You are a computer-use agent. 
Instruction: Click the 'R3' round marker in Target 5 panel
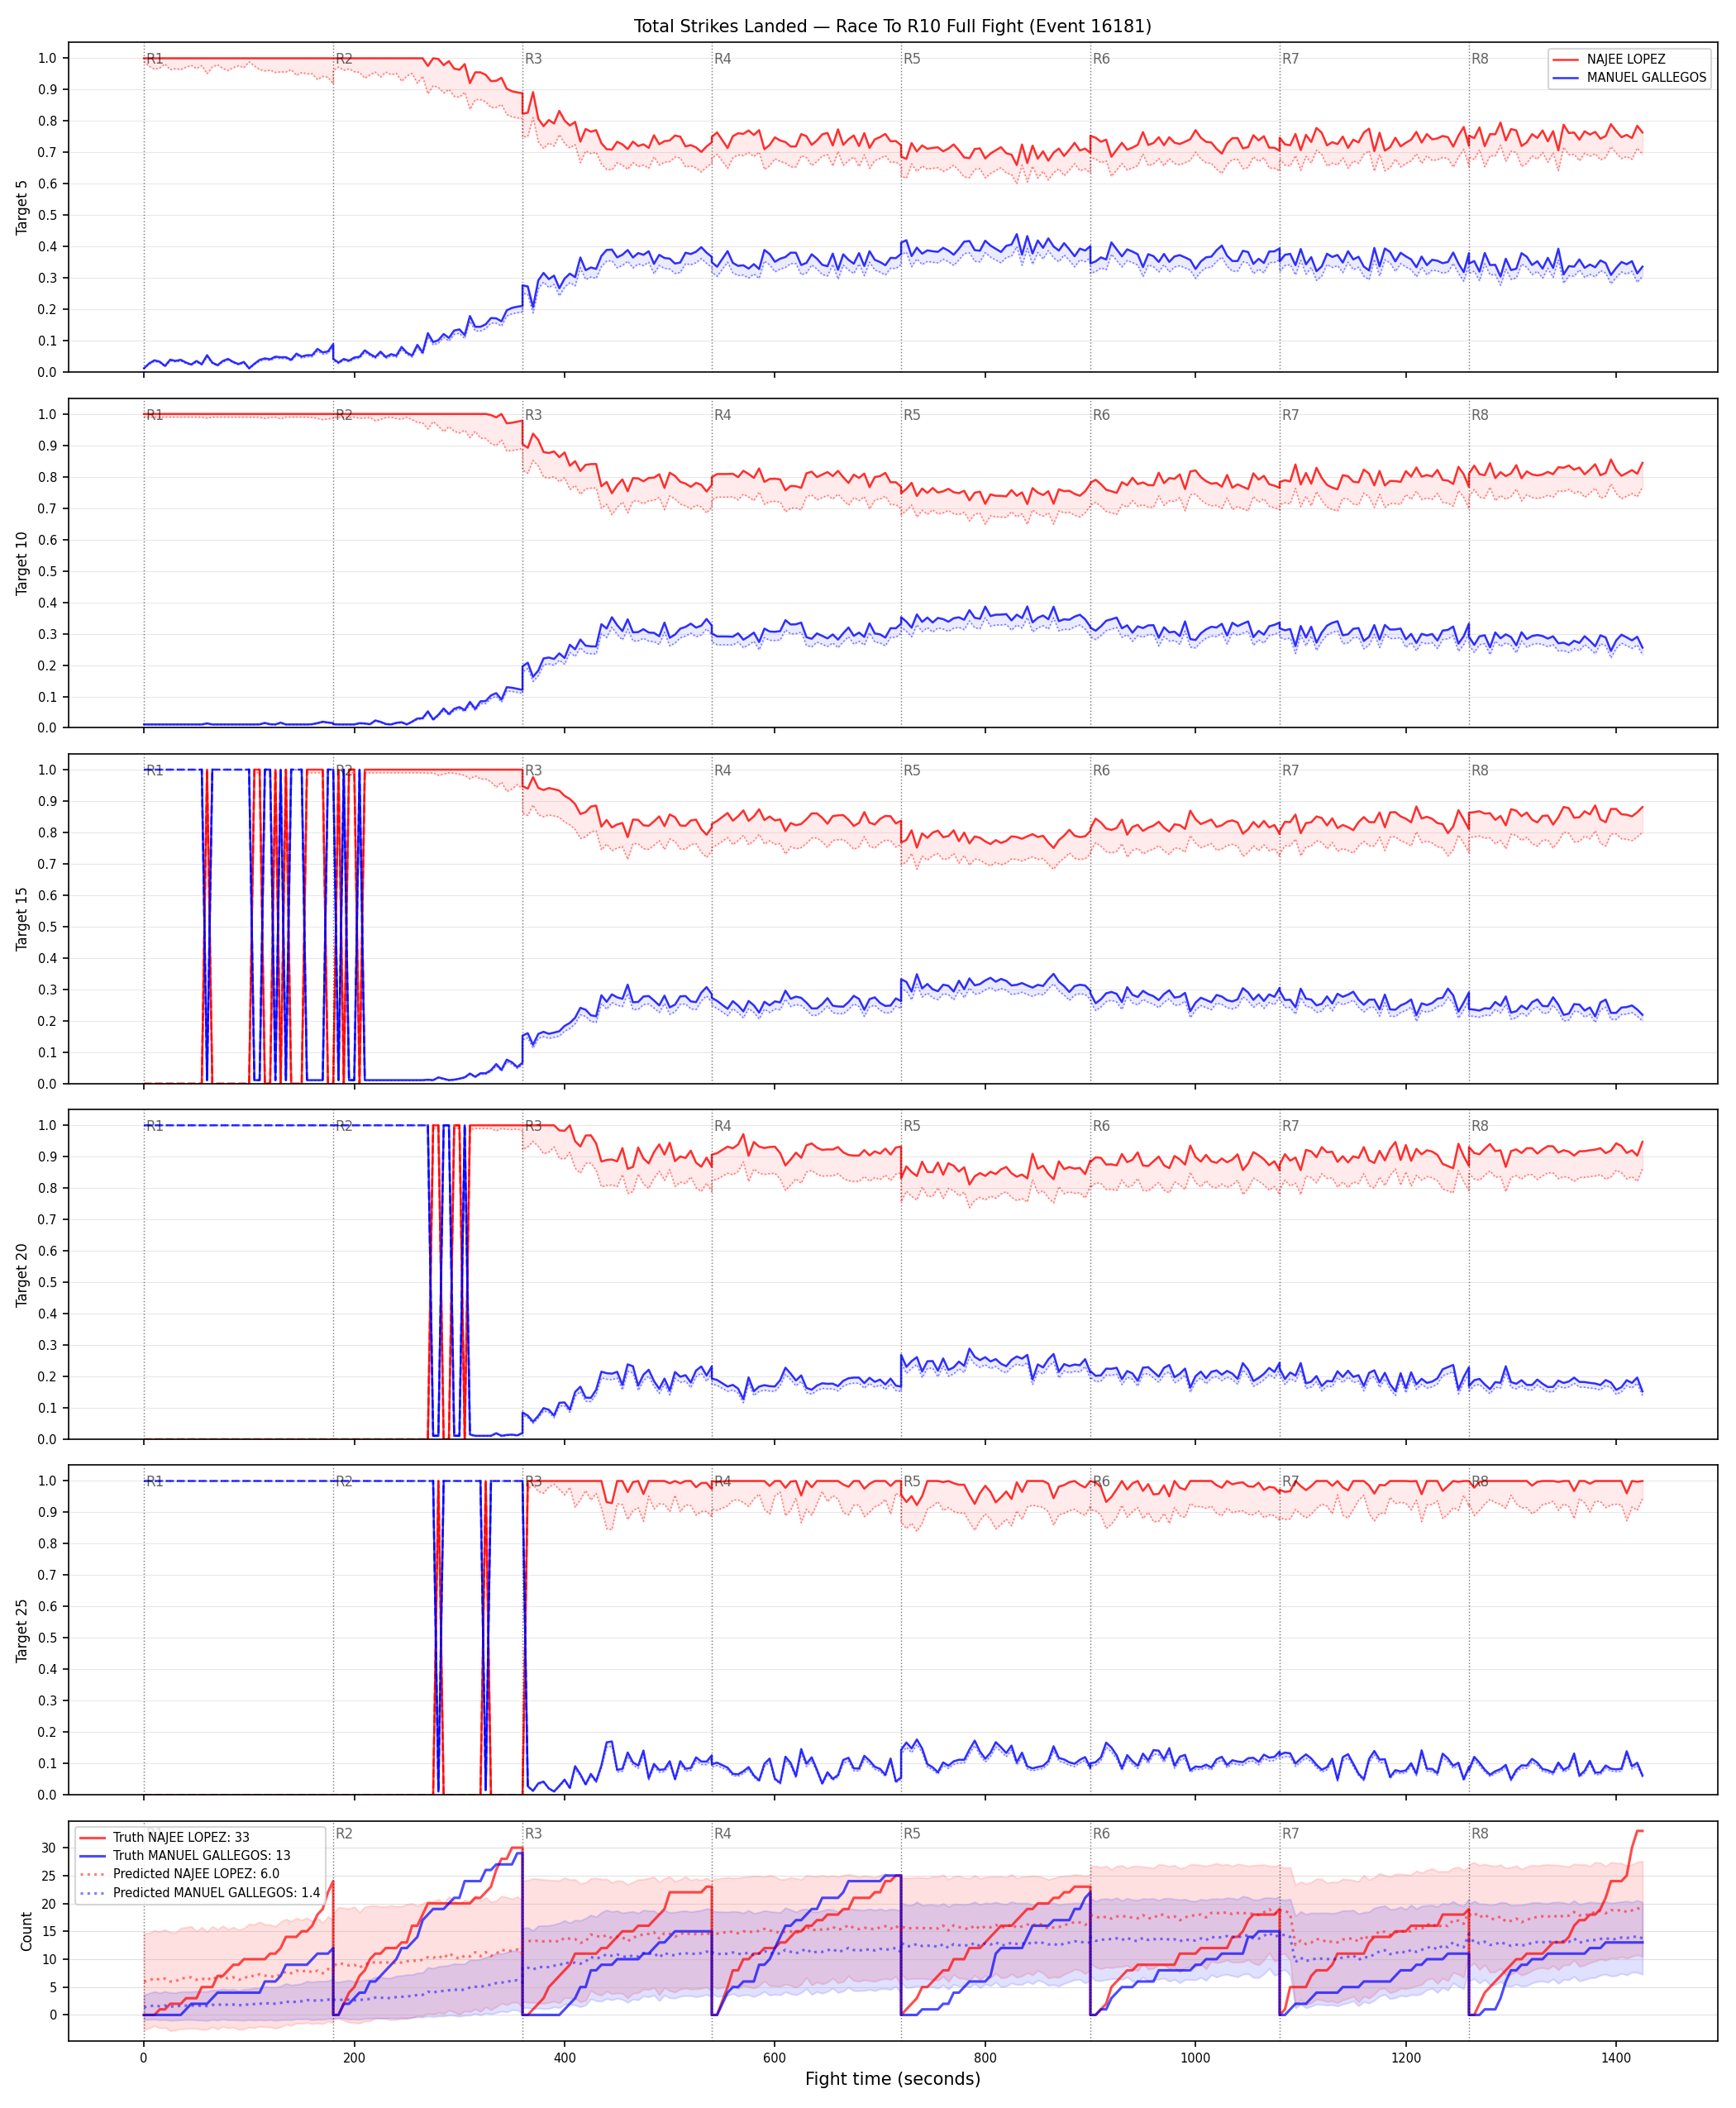[x=533, y=59]
